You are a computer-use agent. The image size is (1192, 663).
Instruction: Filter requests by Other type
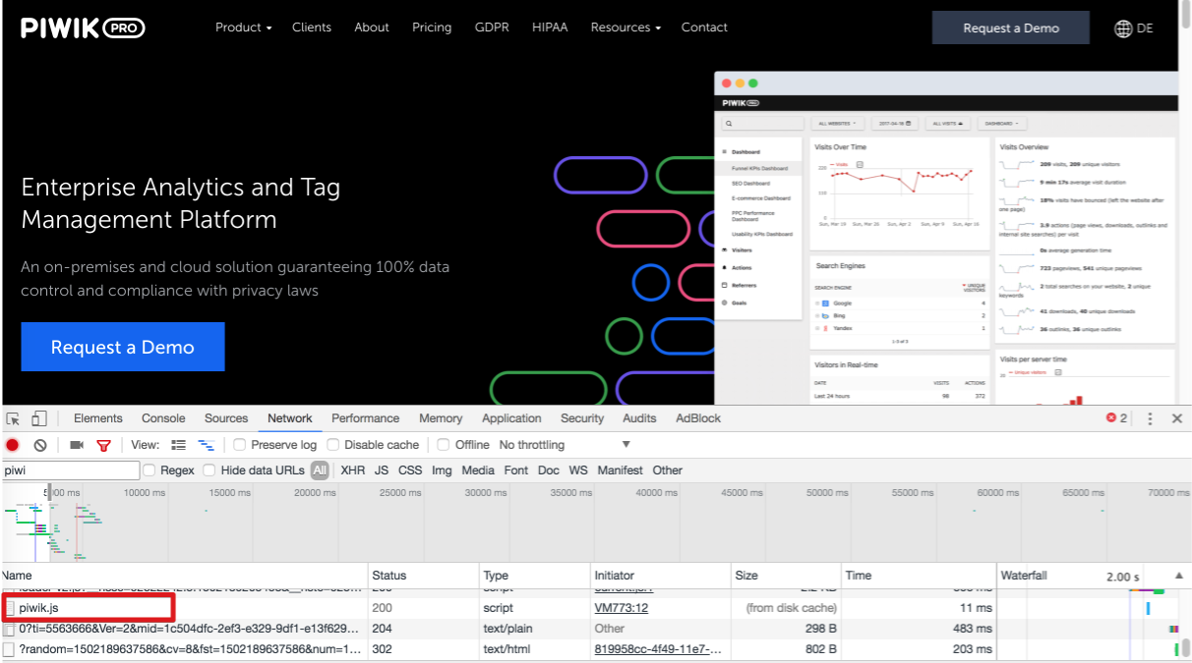pyautogui.click(x=667, y=470)
